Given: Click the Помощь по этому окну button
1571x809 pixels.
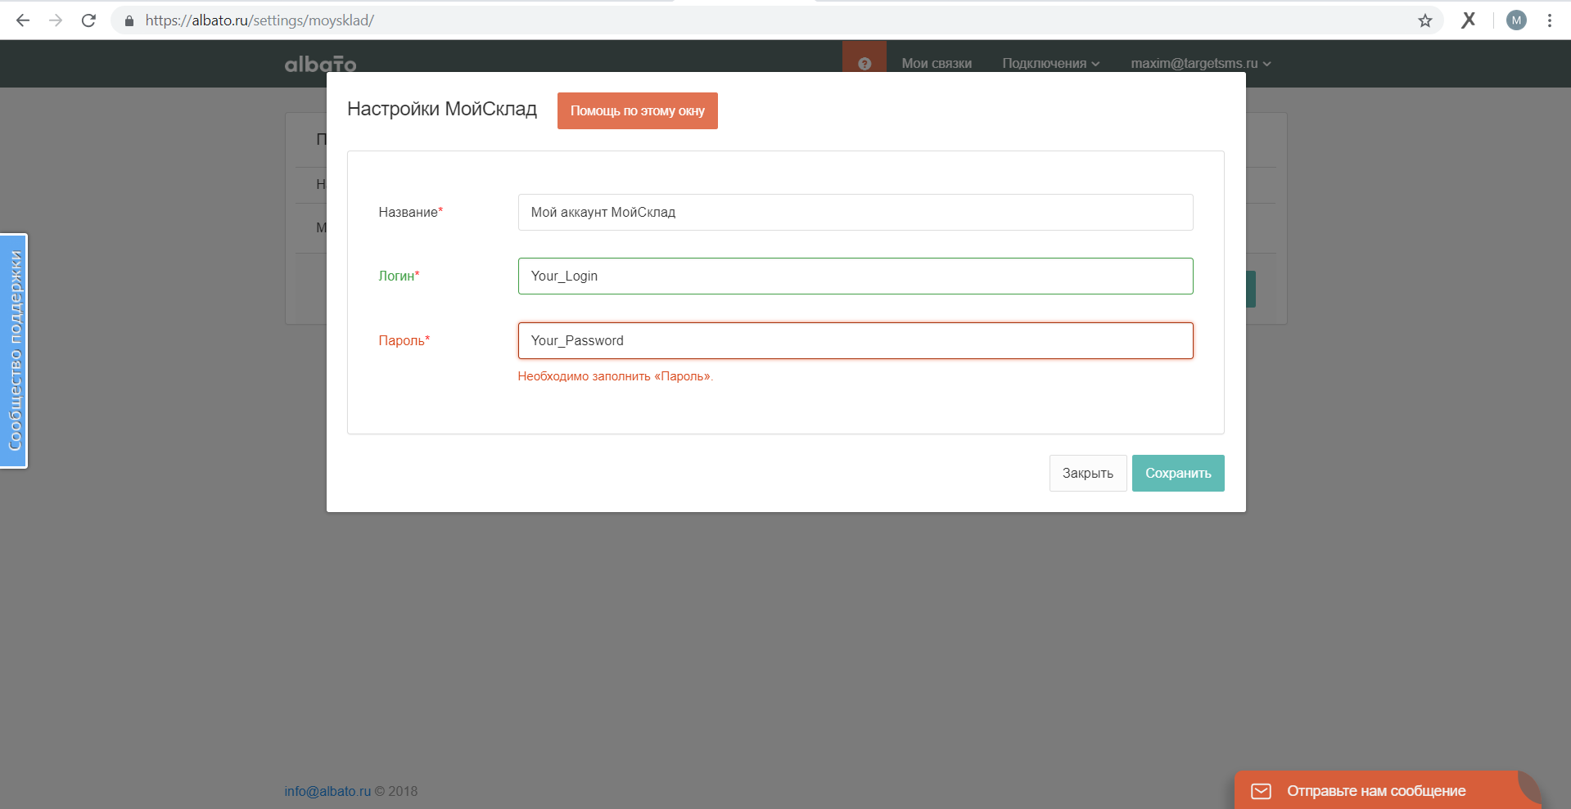Looking at the screenshot, I should [638, 110].
